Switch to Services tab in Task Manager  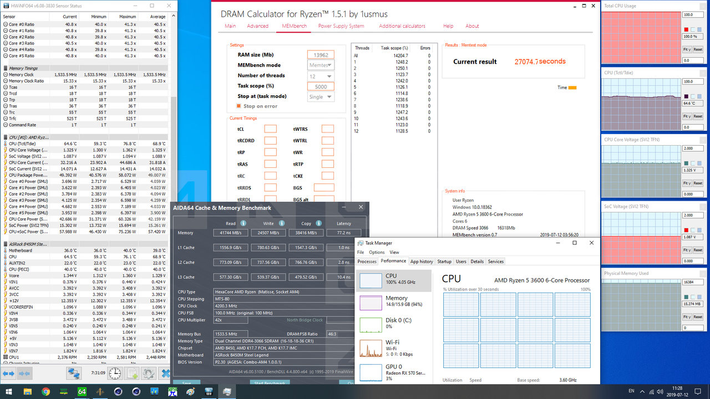pyautogui.click(x=496, y=262)
